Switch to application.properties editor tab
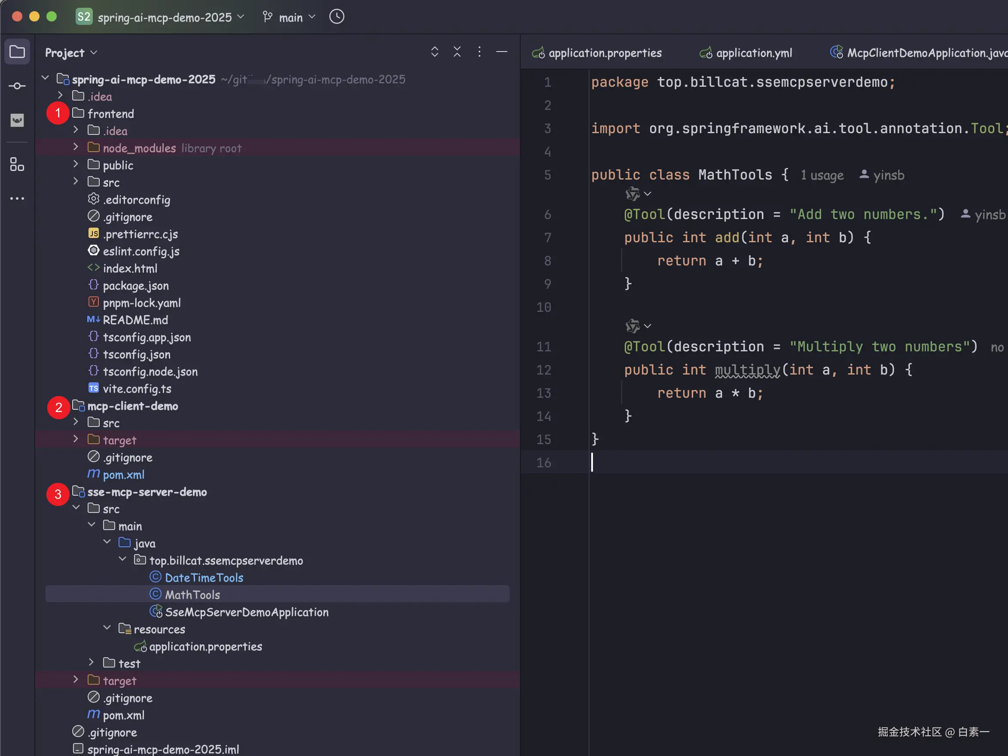 pyautogui.click(x=604, y=53)
